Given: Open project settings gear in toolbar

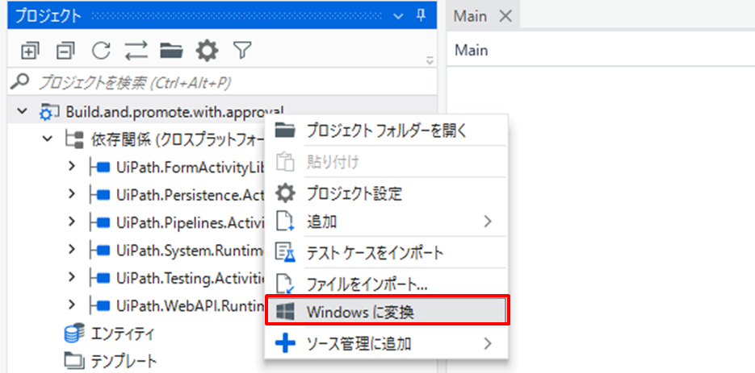Looking at the screenshot, I should click(x=207, y=51).
